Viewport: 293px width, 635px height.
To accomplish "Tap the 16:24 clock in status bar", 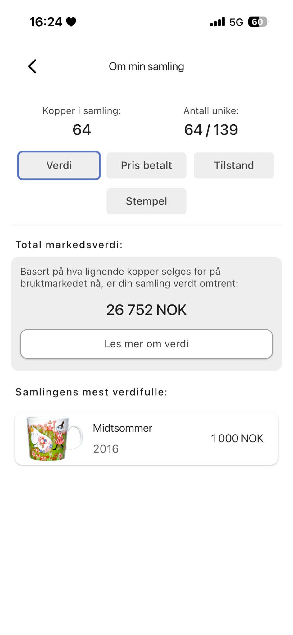I will [x=46, y=22].
